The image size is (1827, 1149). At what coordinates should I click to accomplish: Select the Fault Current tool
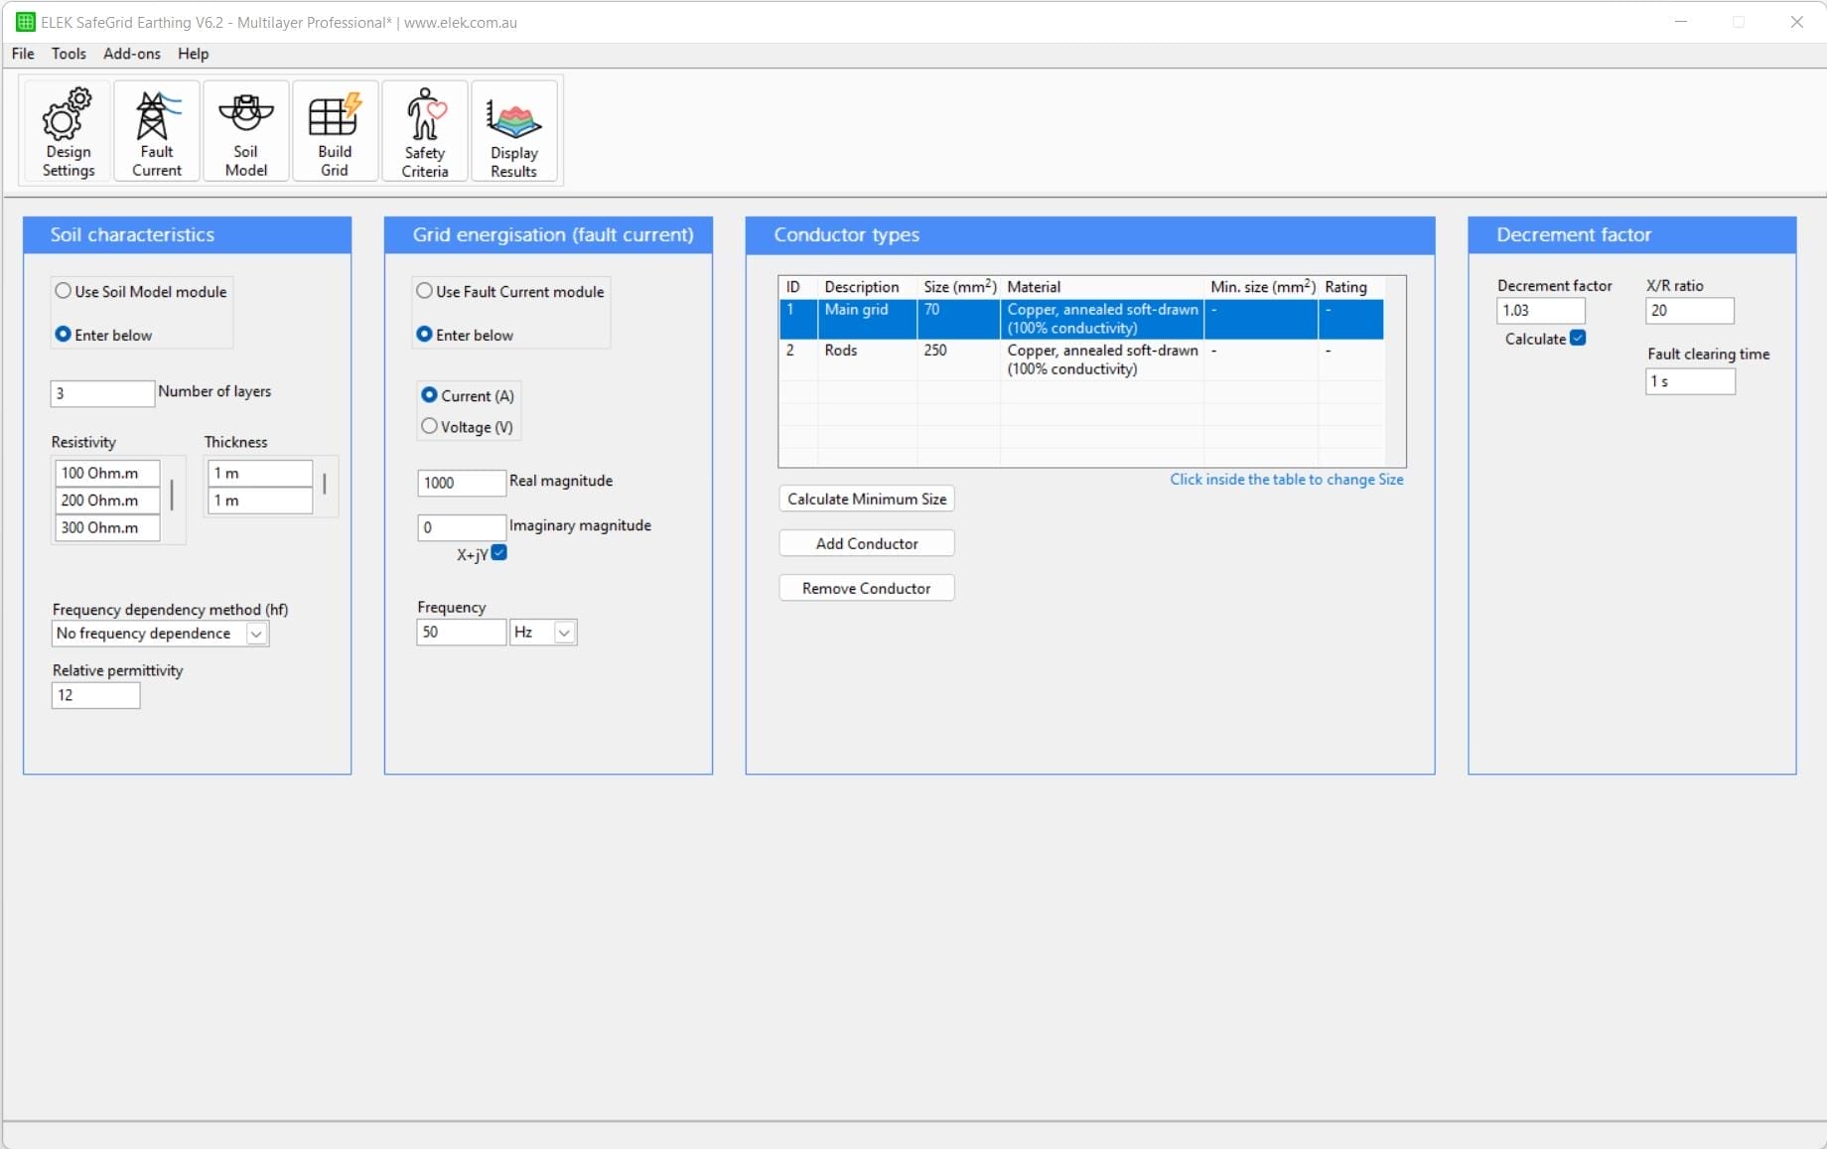click(155, 131)
